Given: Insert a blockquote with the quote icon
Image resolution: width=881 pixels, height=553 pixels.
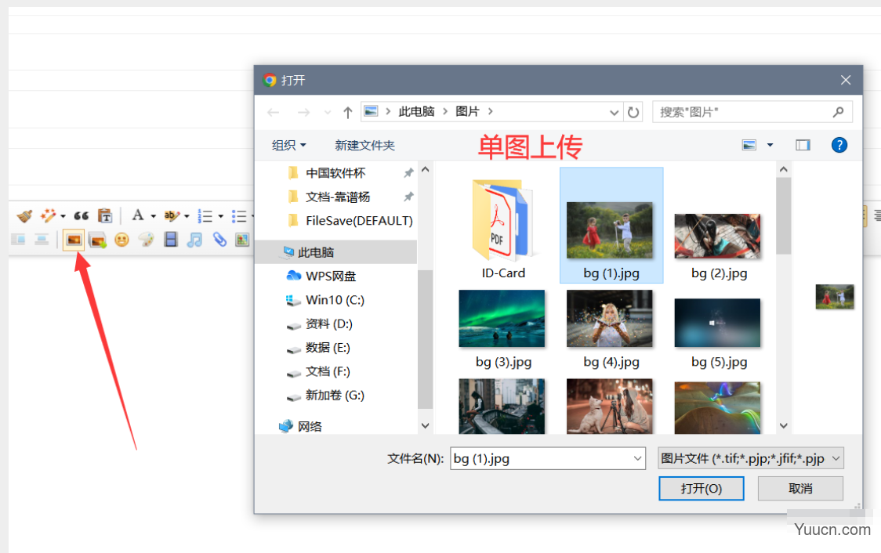Looking at the screenshot, I should coord(82,215).
